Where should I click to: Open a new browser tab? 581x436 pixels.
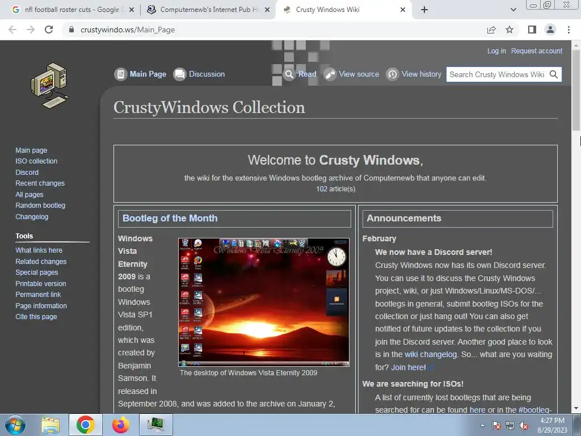click(x=424, y=10)
